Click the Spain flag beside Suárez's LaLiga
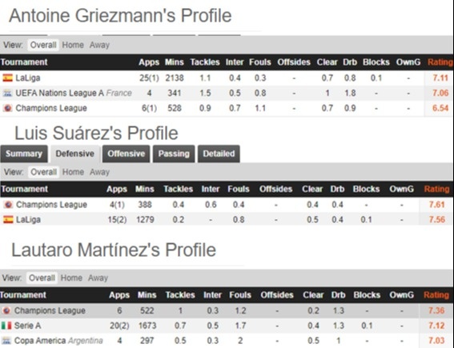 pos(8,219)
